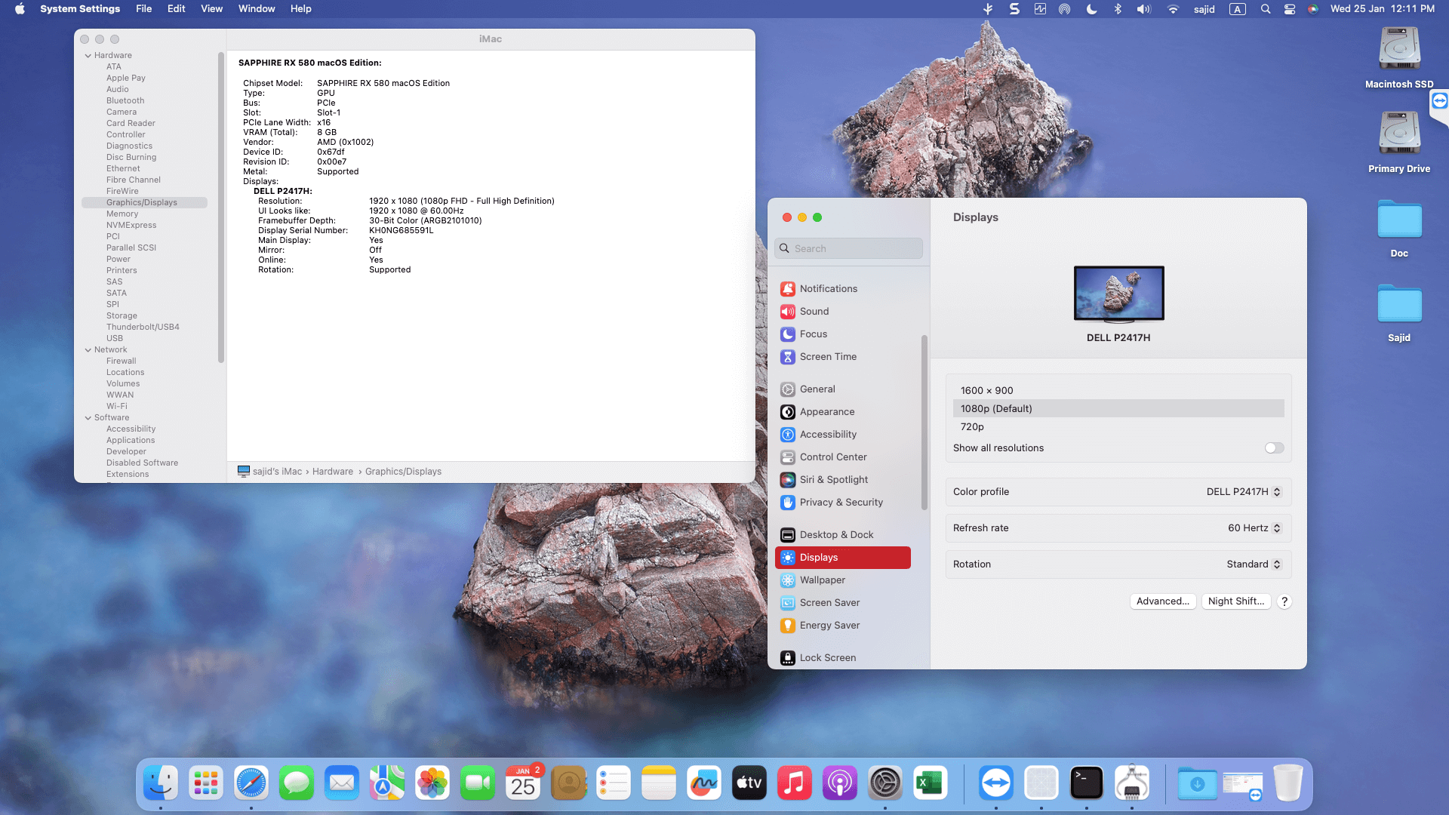
Task: Open the Wi-Fi menu bar status
Action: pyautogui.click(x=1173, y=9)
